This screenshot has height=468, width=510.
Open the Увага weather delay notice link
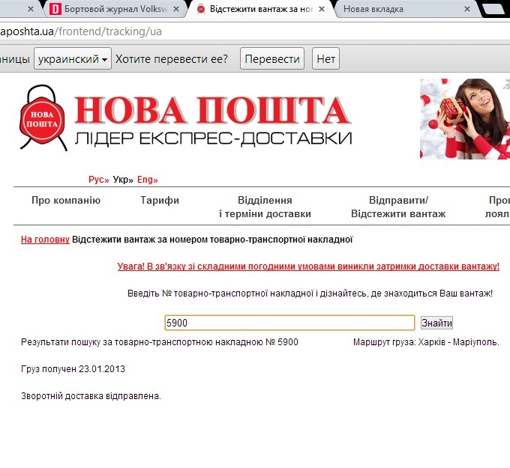click(308, 267)
